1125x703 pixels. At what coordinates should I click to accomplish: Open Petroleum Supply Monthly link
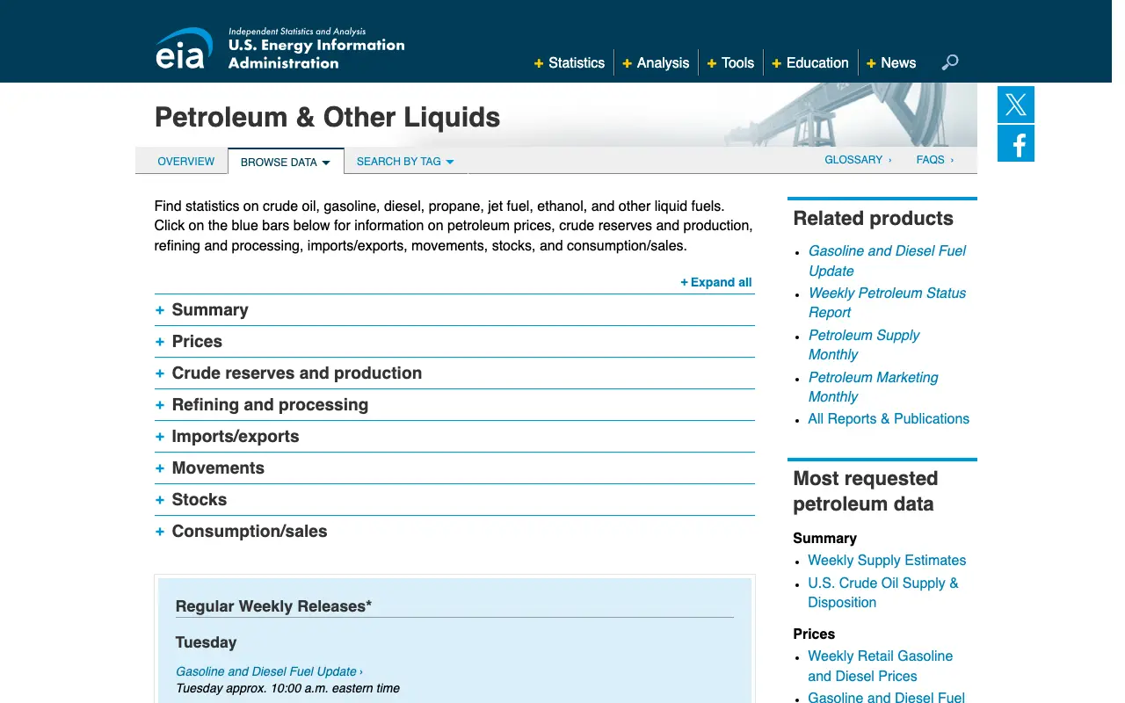click(x=864, y=345)
